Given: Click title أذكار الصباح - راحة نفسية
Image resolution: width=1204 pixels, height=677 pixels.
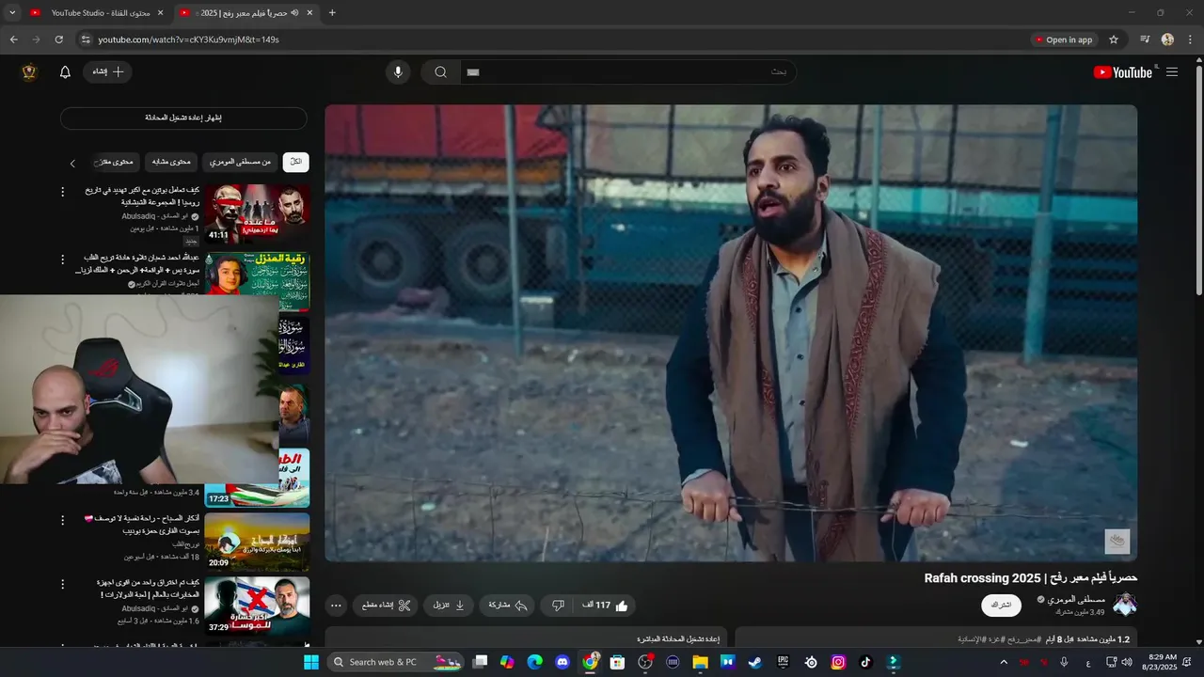Looking at the screenshot, I should tap(141, 525).
